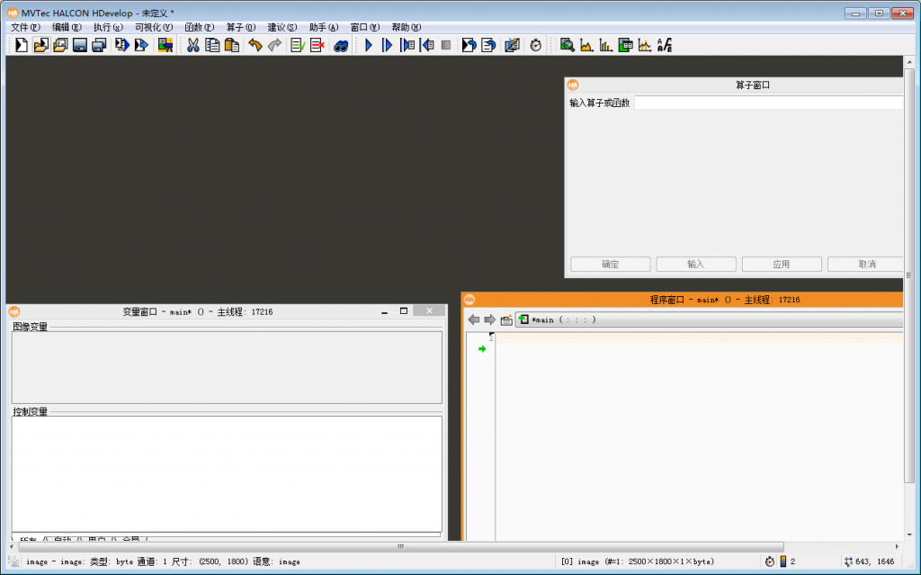Open the *main procedure dropdown
The width and height of the screenshot is (921, 575).
(x=710, y=319)
